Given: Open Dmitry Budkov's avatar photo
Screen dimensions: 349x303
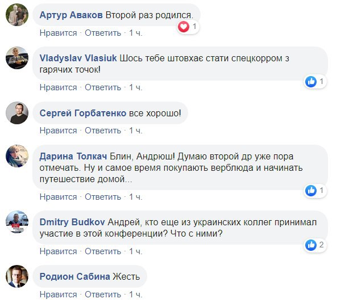Looking at the screenshot, I should pyautogui.click(x=17, y=221).
